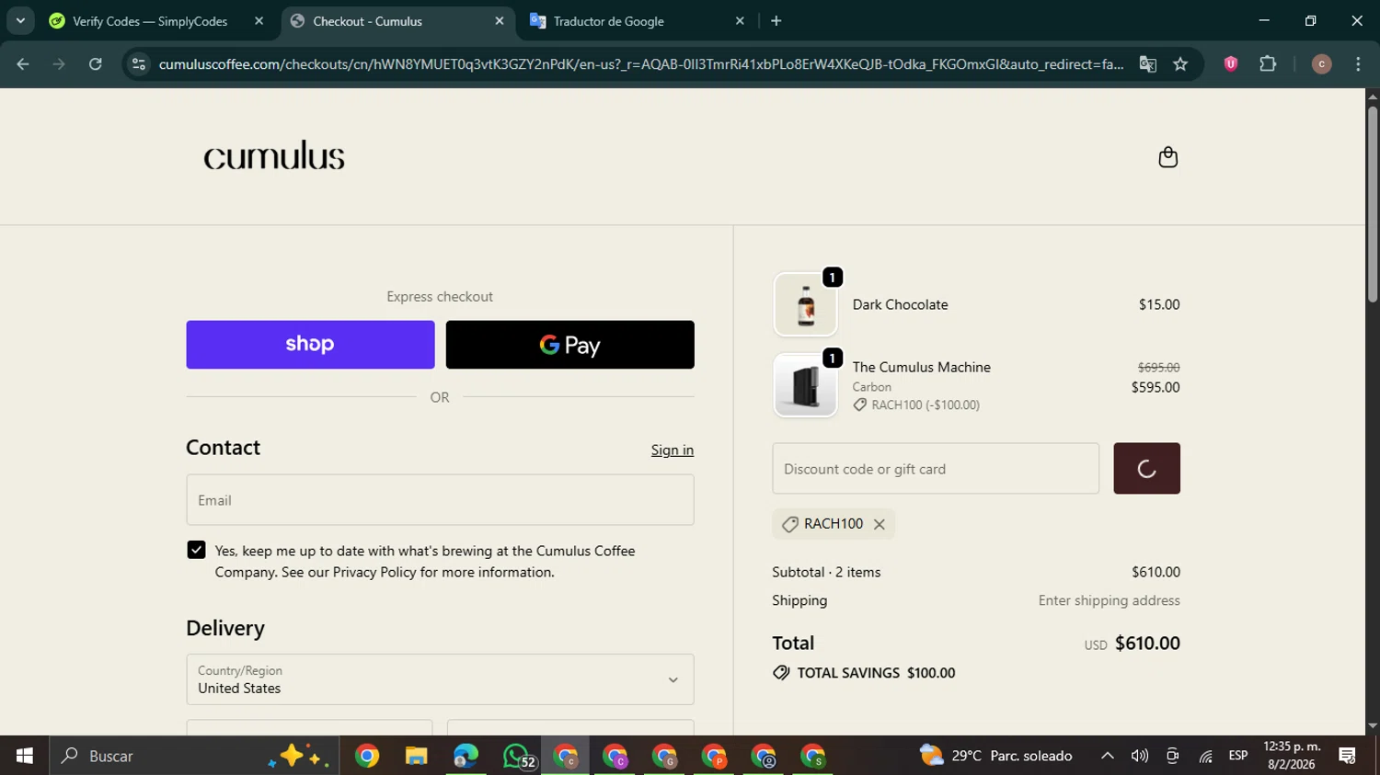Open the network Wi-Fi icon
This screenshot has width=1380, height=775.
click(x=1205, y=756)
